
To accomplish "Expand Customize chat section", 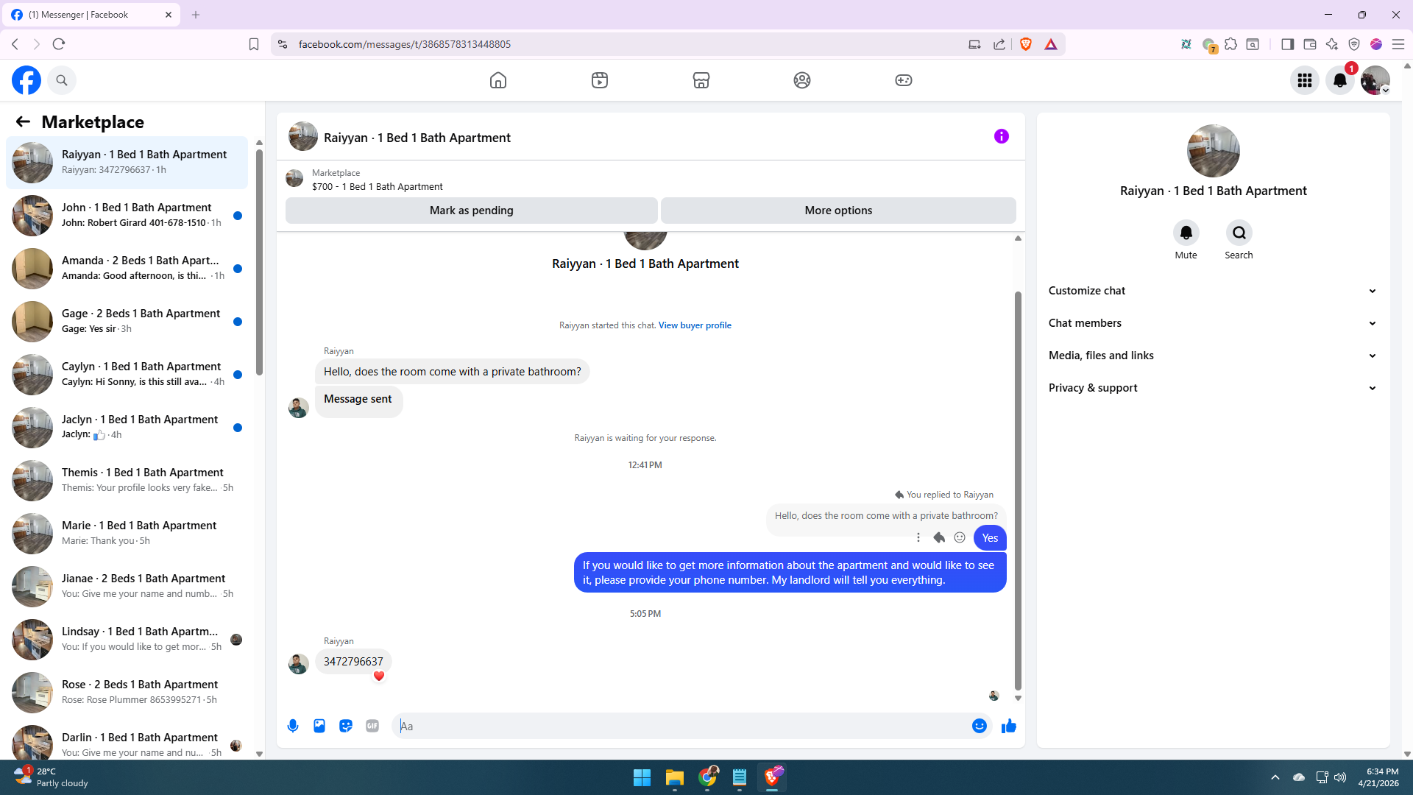I will [x=1212, y=291].
